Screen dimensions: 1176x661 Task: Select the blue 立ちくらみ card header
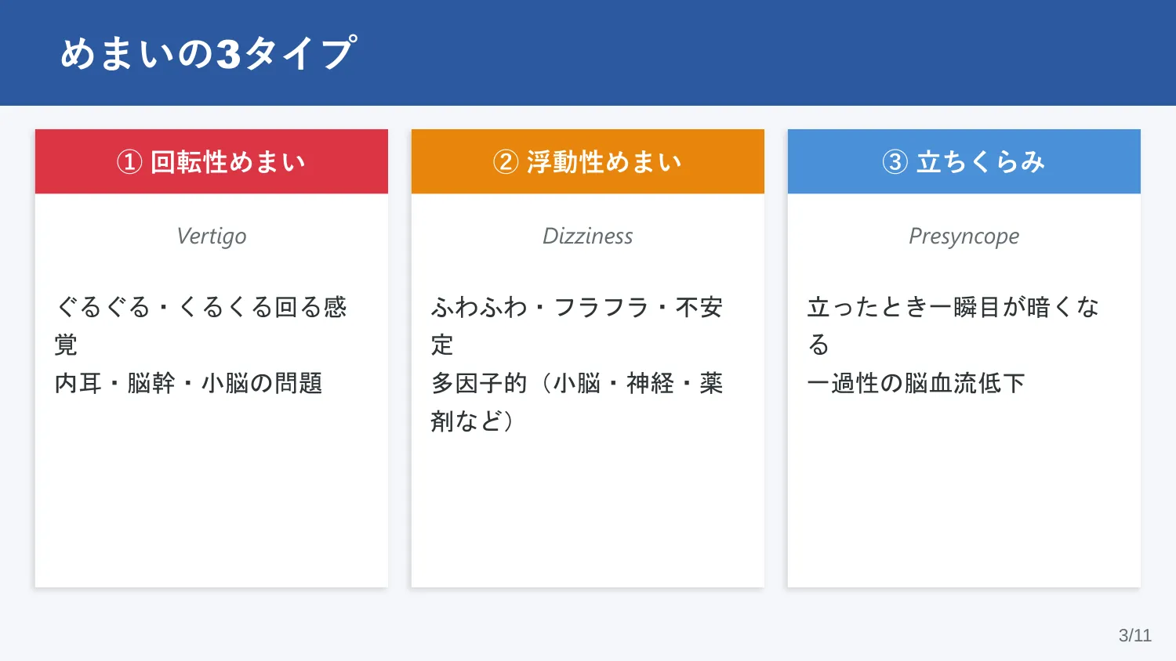point(964,161)
